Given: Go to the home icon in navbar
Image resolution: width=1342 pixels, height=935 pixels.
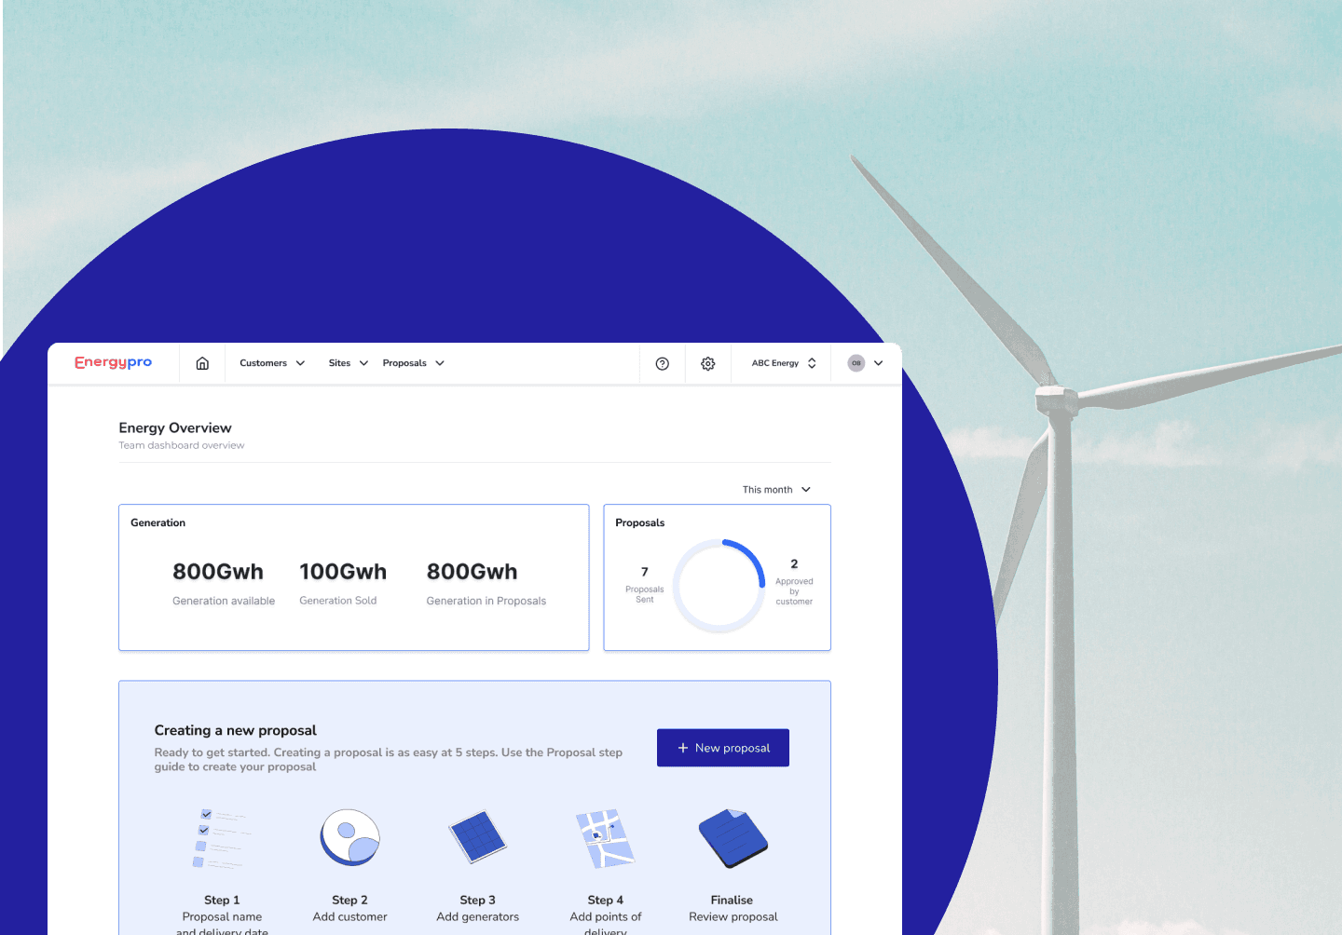Looking at the screenshot, I should coord(202,363).
